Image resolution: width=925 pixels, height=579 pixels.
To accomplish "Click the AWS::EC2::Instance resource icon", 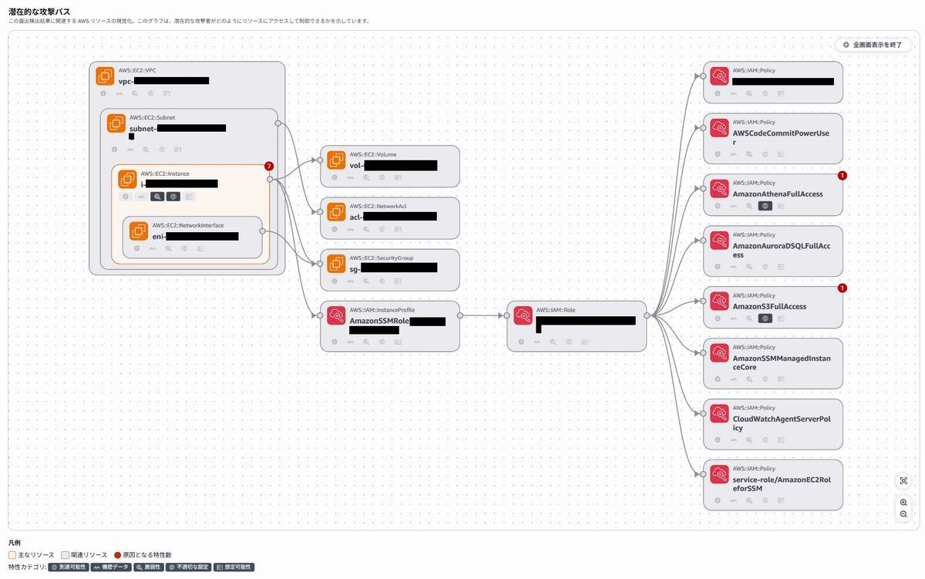I will click(127, 179).
